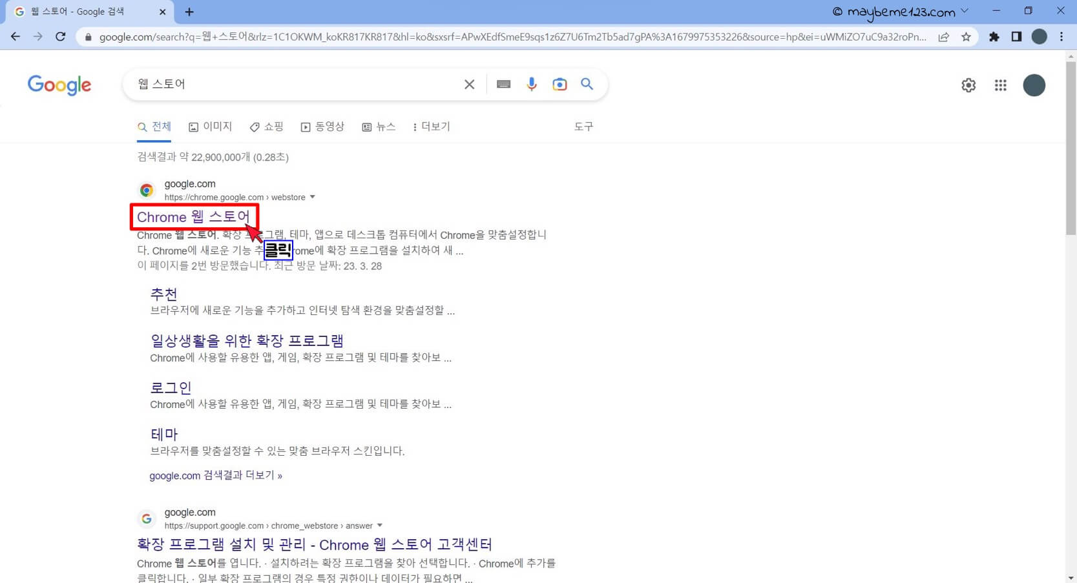Open a new tab with the plus icon

tap(189, 12)
